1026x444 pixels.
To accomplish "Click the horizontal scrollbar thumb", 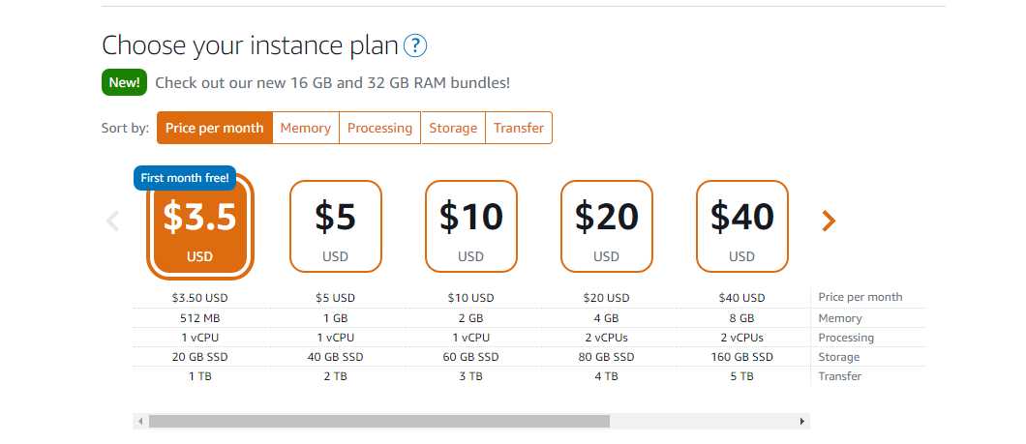I will (379, 422).
